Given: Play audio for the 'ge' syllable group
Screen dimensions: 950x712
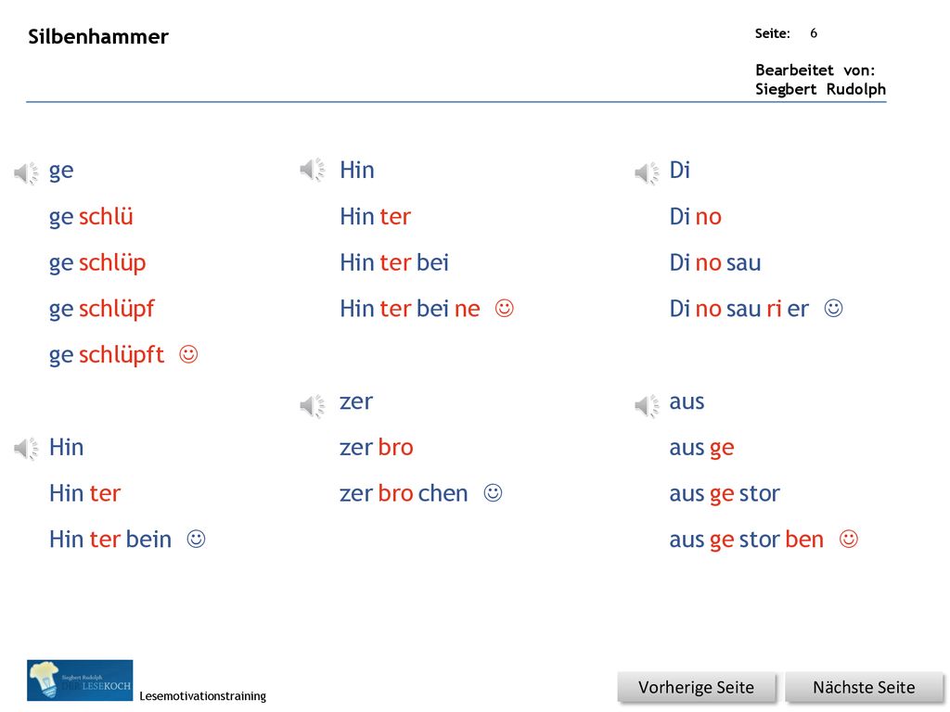Looking at the screenshot, I should point(26,173).
